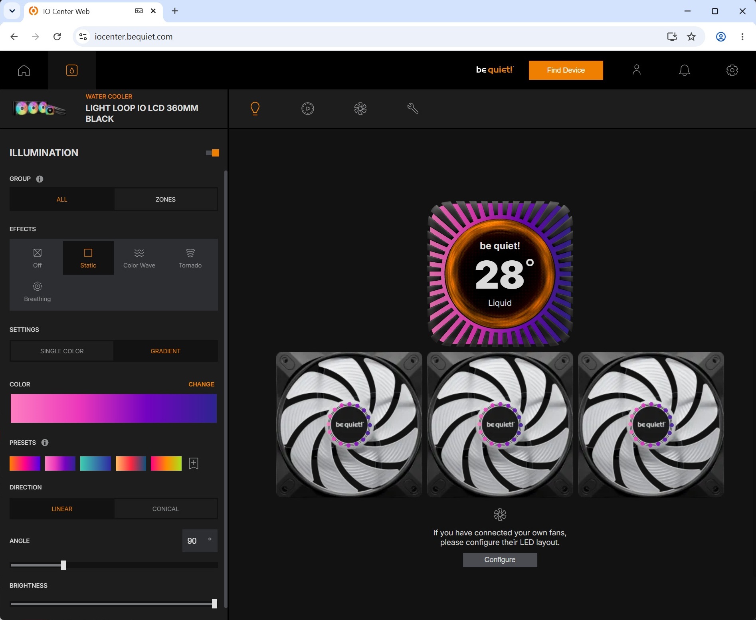Select the Breathing effect

pyautogui.click(x=38, y=291)
